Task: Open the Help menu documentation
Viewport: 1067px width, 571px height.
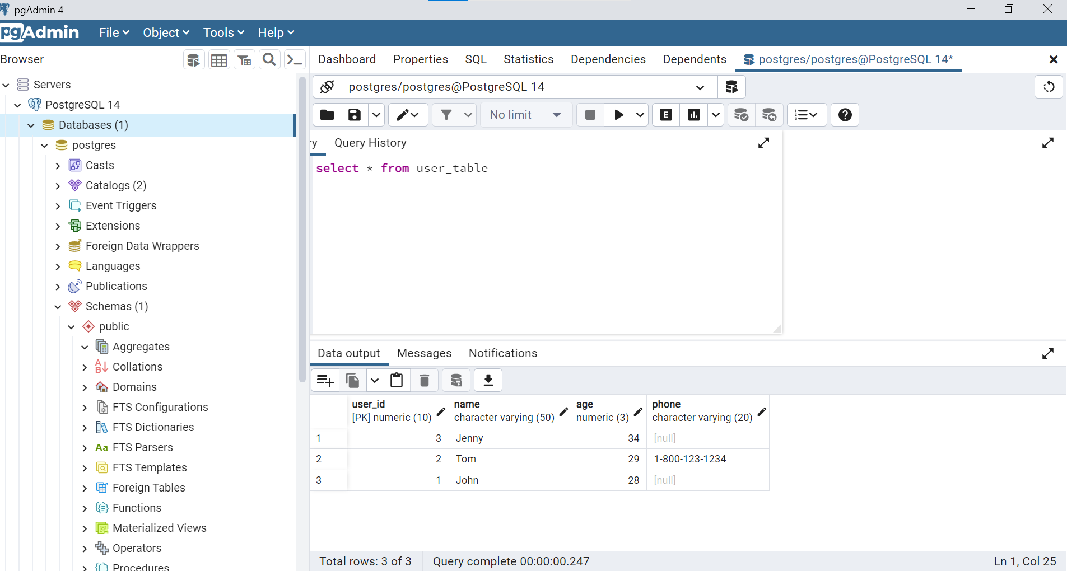Action: coord(275,32)
